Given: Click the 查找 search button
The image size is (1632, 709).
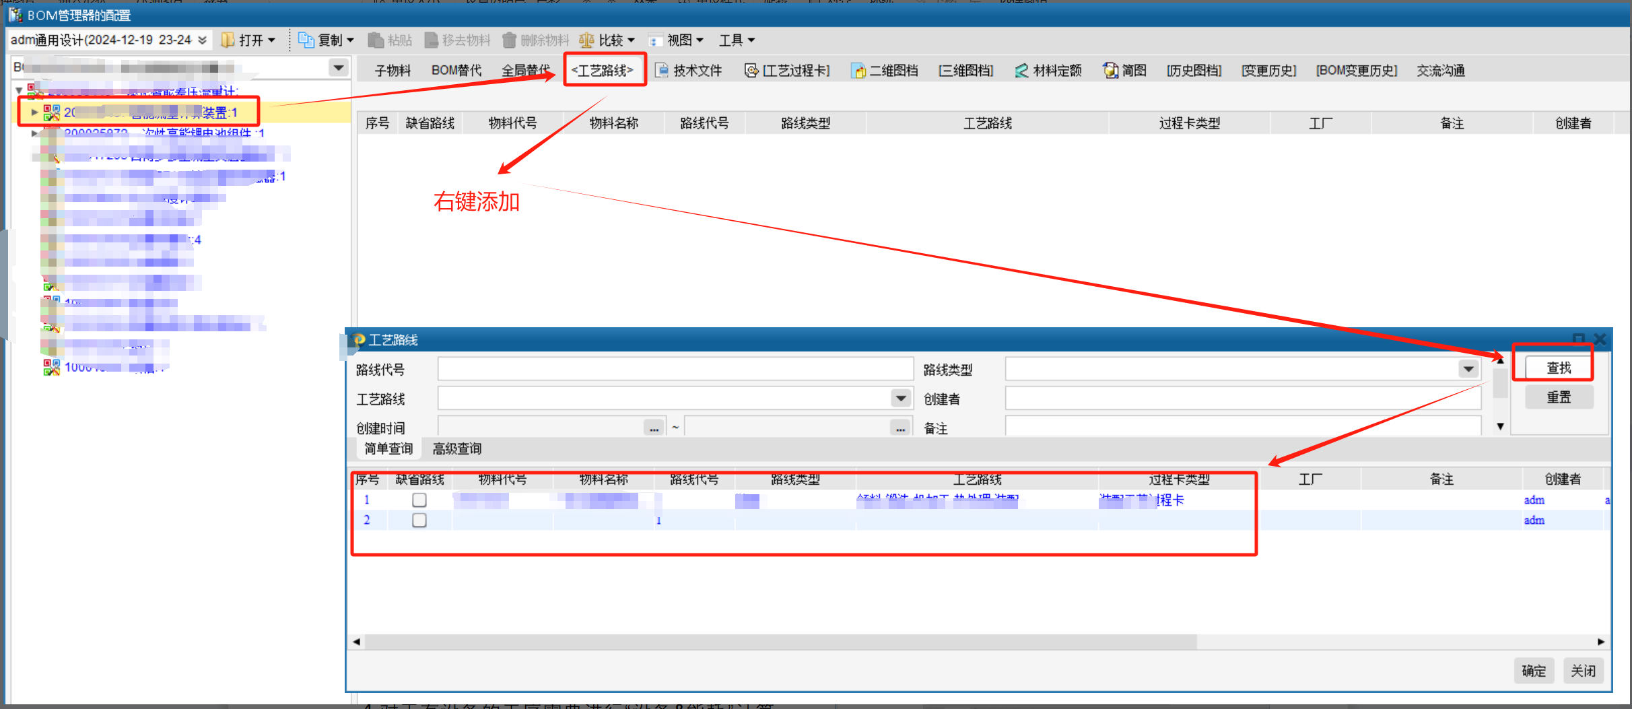Looking at the screenshot, I should pyautogui.click(x=1558, y=368).
